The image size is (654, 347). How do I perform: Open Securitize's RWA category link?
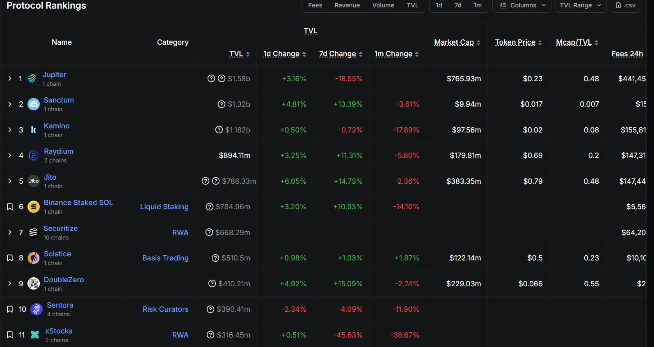coord(181,233)
